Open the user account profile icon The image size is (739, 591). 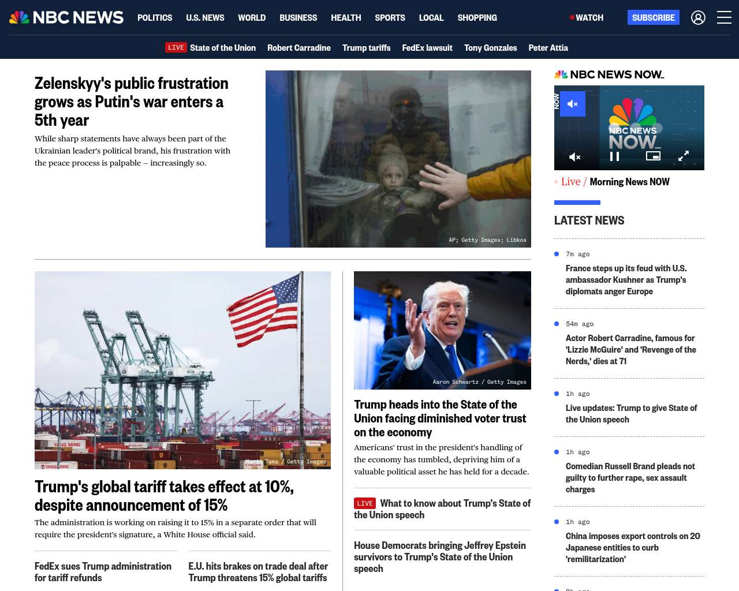point(698,18)
